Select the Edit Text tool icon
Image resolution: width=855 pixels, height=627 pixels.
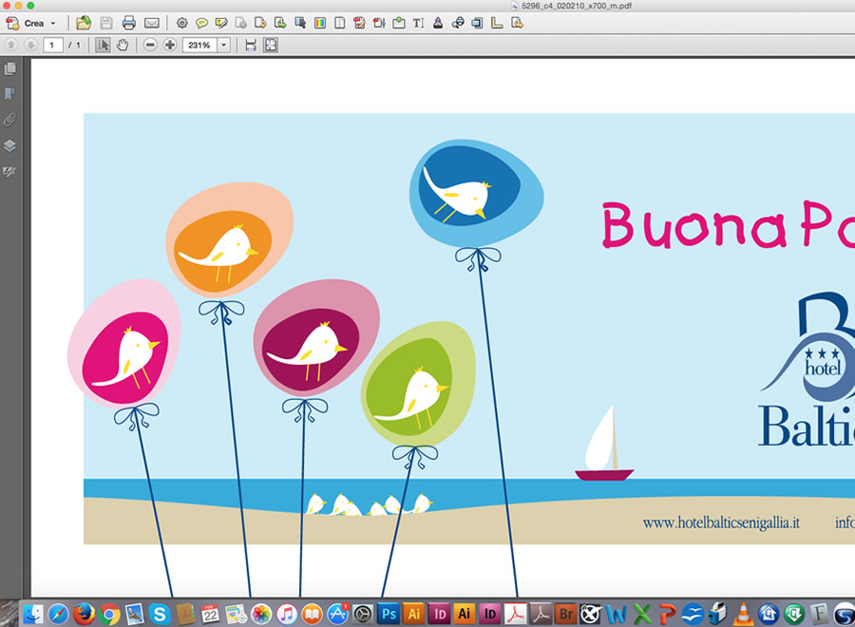(x=418, y=23)
